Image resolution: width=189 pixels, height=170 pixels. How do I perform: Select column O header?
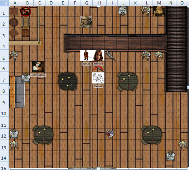tap(182, 3)
